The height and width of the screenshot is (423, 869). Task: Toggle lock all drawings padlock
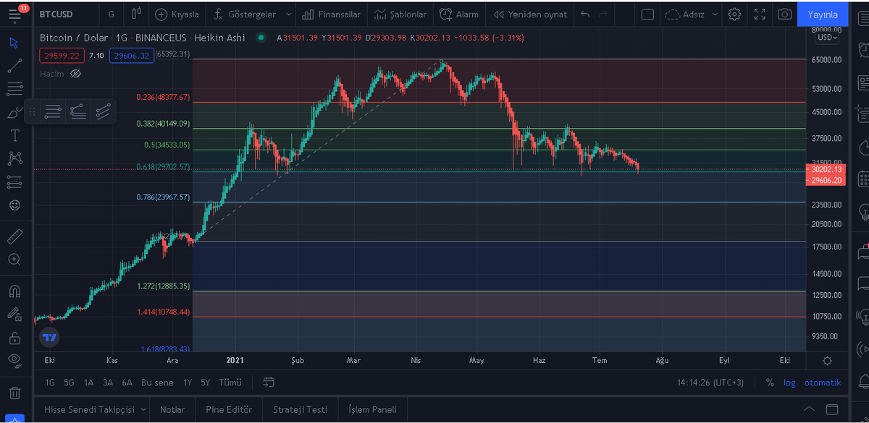[x=14, y=337]
